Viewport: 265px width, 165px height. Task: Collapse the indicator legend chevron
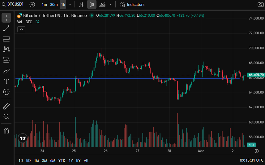(21, 29)
